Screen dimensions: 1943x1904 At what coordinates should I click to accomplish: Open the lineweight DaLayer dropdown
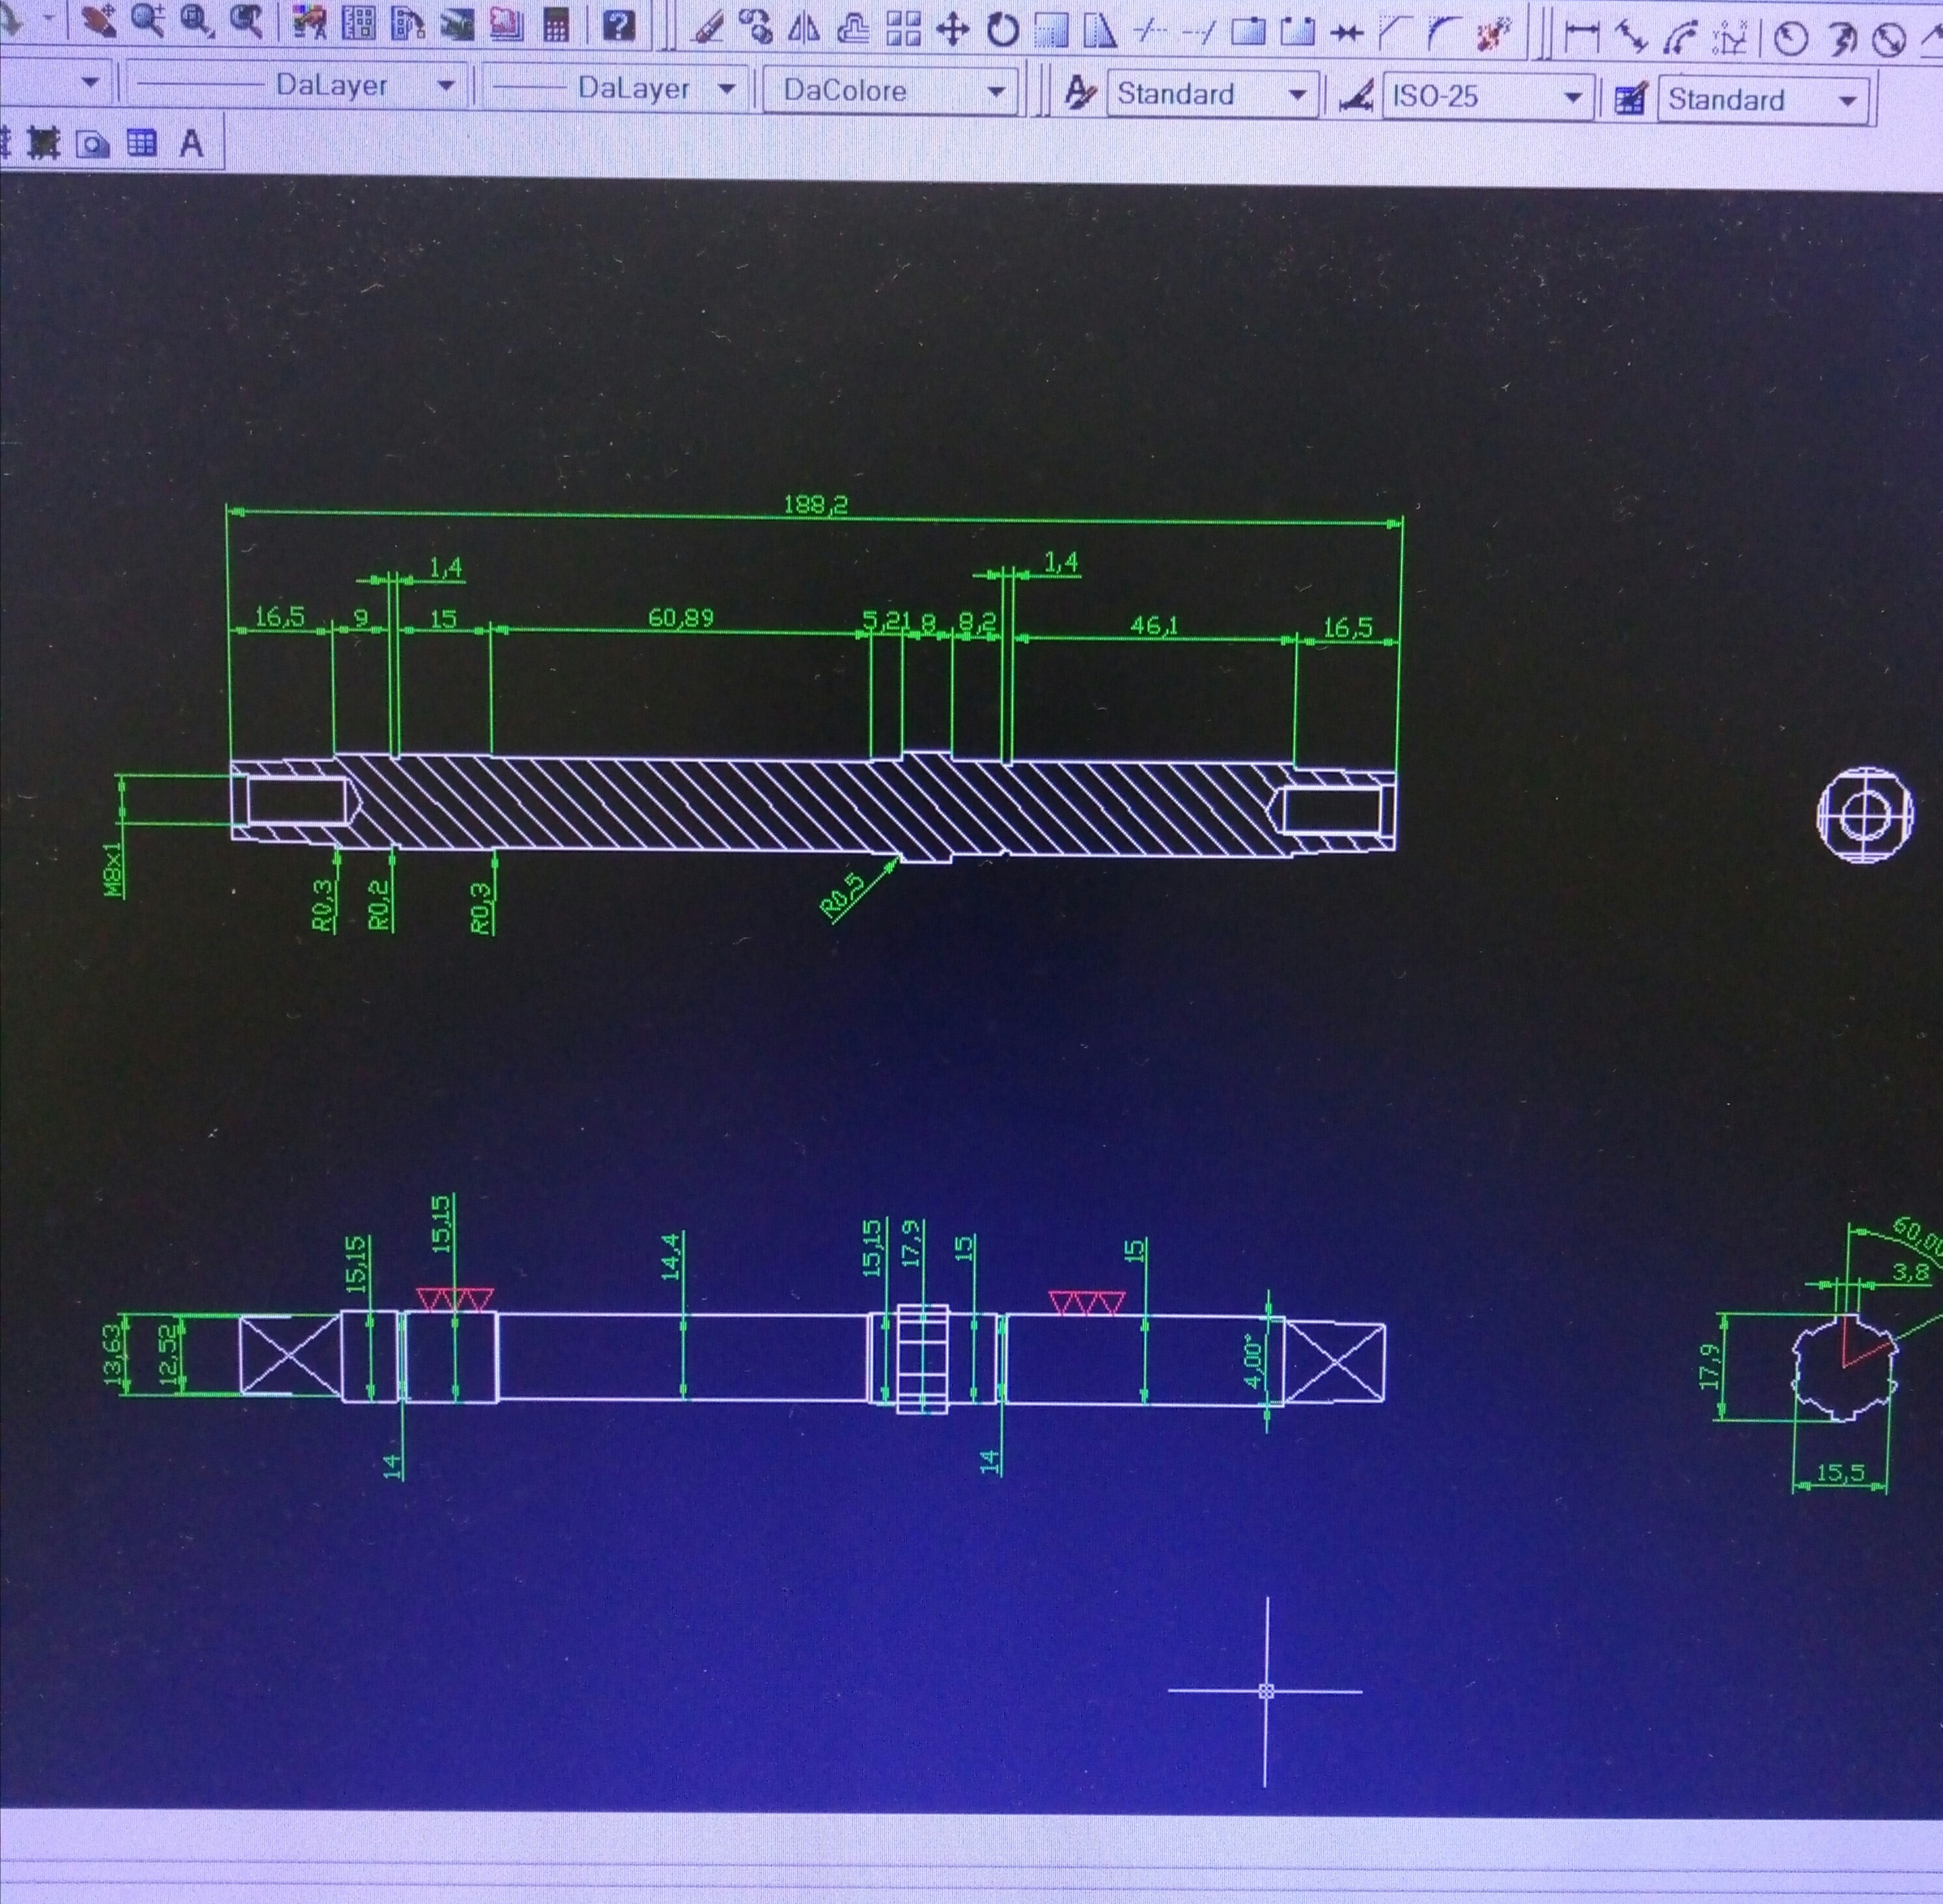pyautogui.click(x=615, y=88)
